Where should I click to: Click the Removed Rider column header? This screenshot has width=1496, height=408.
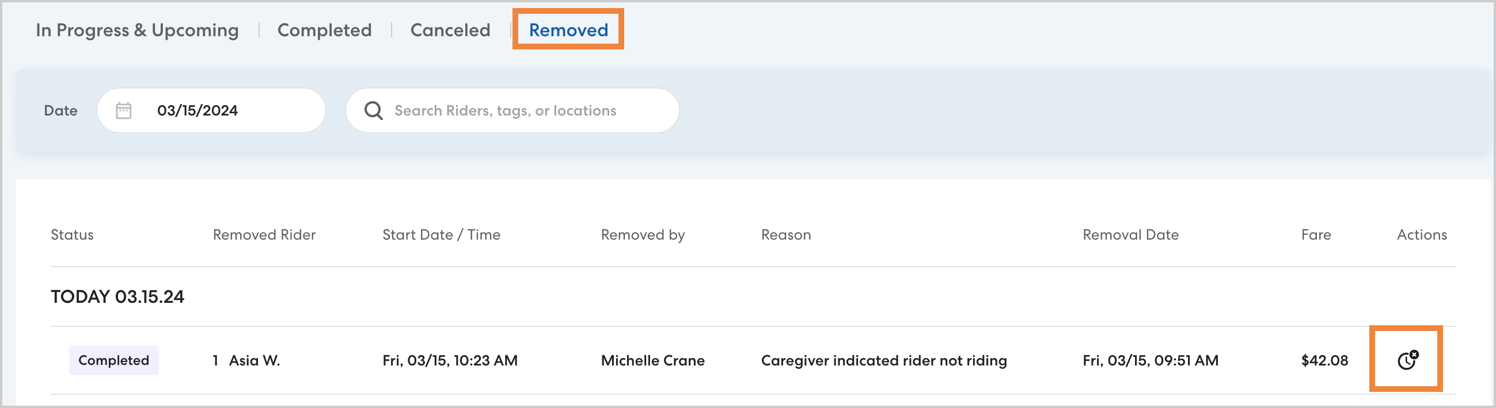(264, 234)
